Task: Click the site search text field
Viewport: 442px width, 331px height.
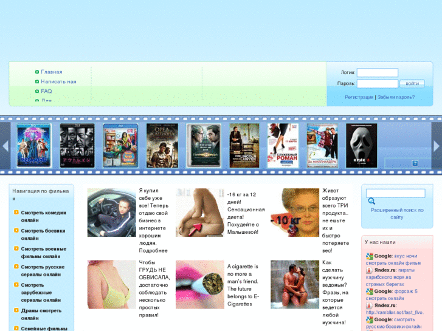Action: coord(395,193)
